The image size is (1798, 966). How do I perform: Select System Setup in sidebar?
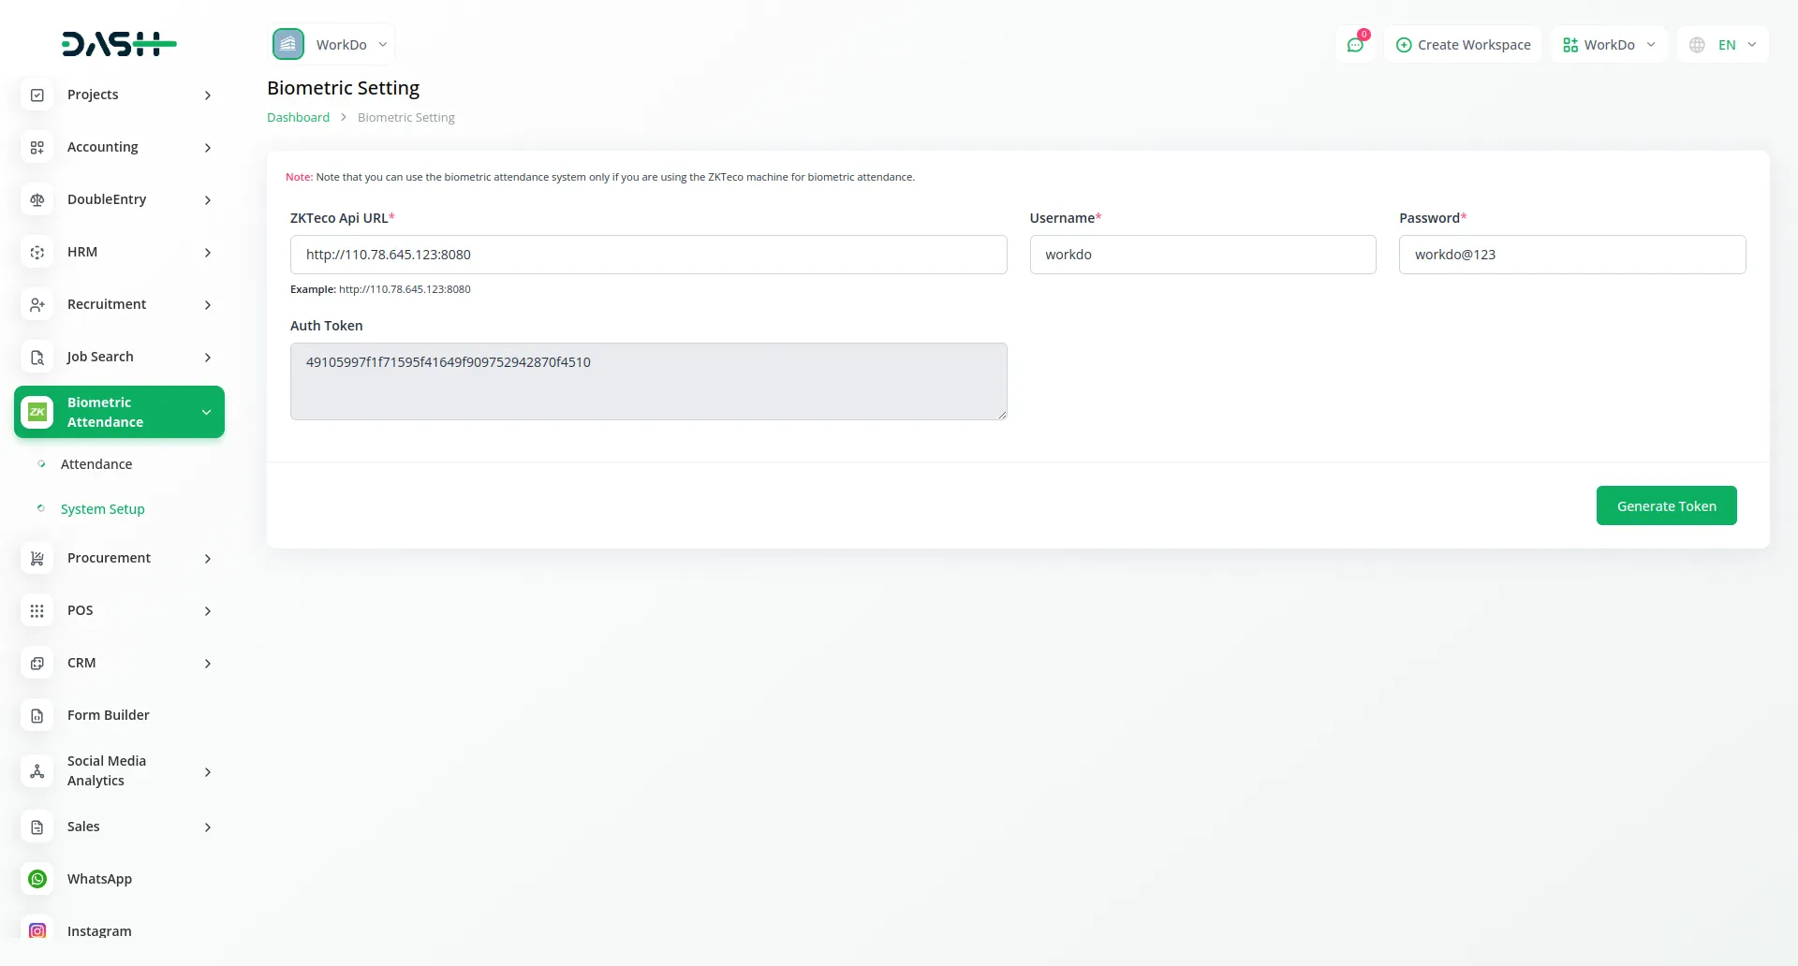[103, 509]
